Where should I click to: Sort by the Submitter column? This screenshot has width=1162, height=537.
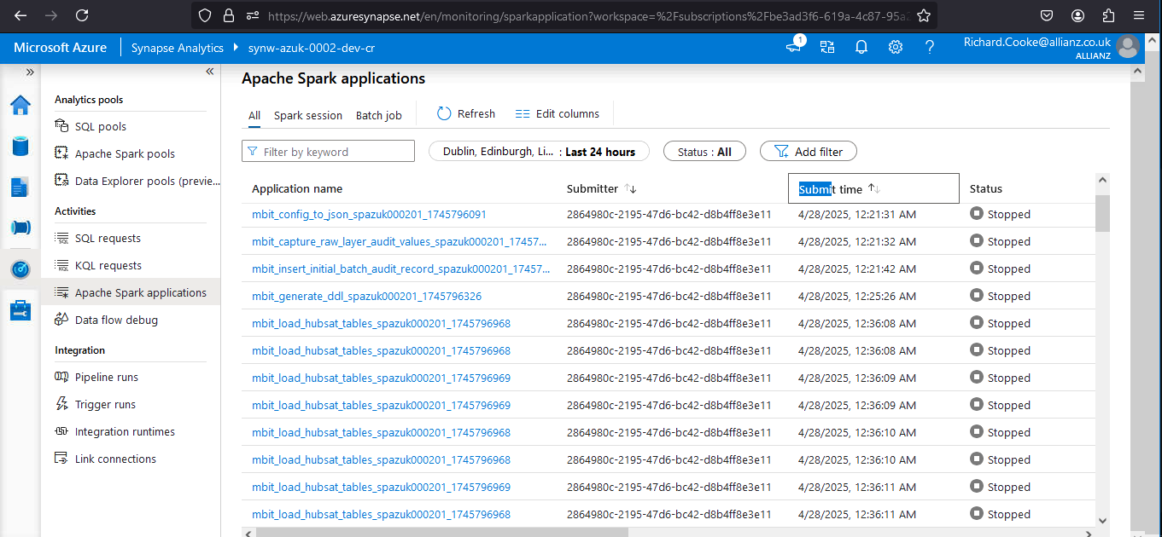pyautogui.click(x=601, y=188)
